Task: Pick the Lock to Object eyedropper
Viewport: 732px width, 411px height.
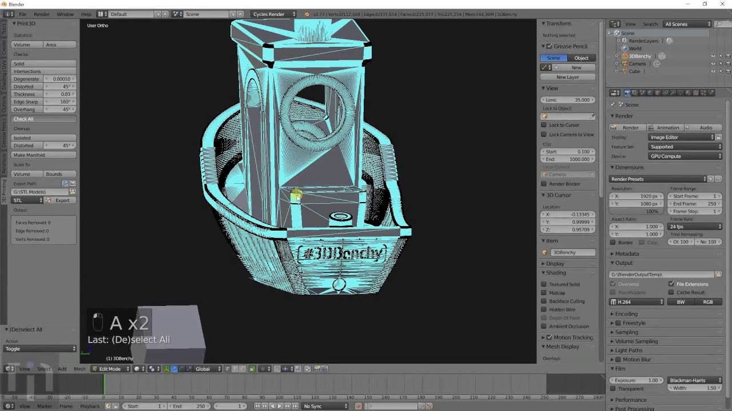Action: click(x=592, y=116)
